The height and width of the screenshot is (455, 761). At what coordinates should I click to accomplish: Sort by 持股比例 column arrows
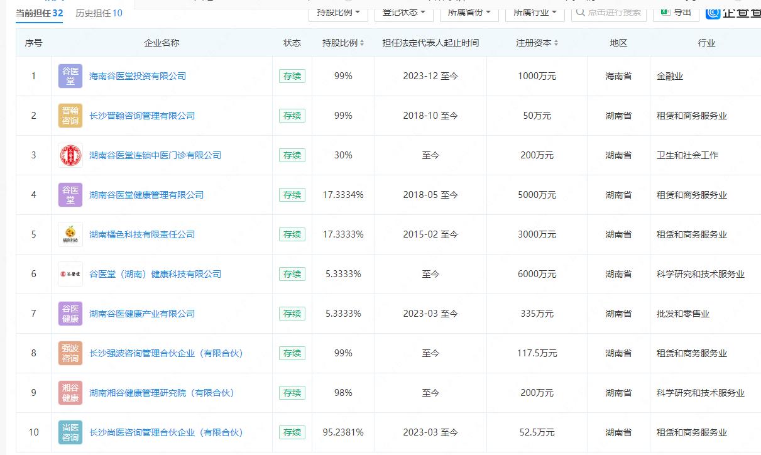click(x=362, y=43)
